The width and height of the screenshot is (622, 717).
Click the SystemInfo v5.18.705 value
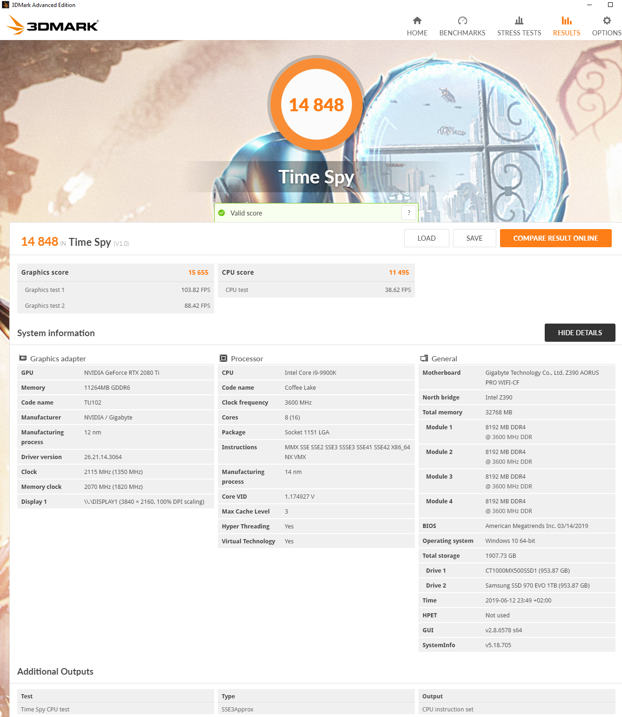point(498,645)
